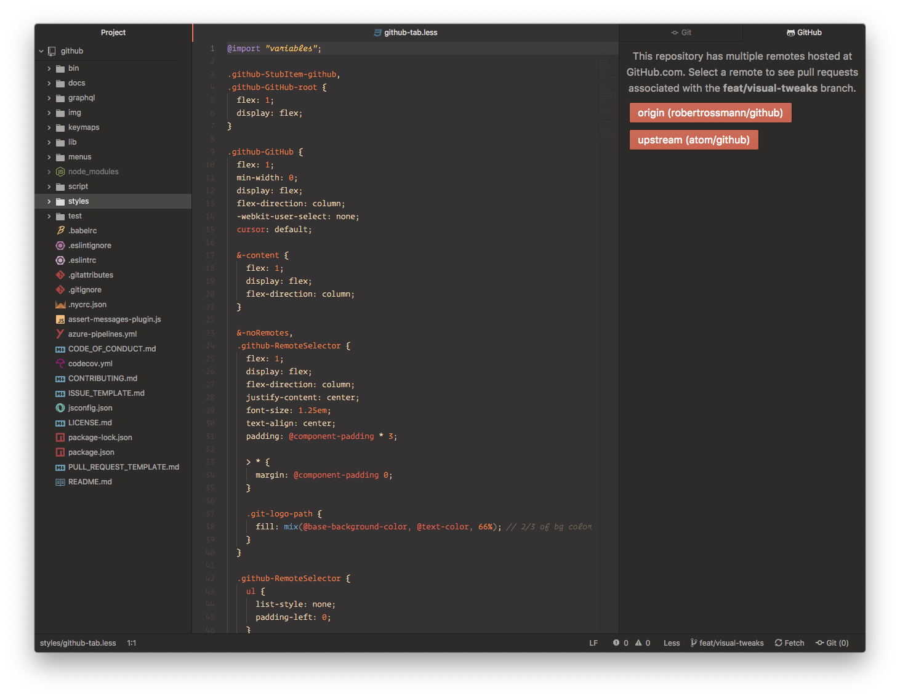
Task: Click the jsconfig.json file icon
Action: [60, 408]
